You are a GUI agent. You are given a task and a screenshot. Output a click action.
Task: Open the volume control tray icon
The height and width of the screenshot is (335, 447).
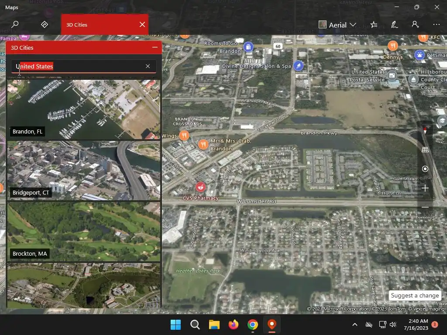[393, 325]
